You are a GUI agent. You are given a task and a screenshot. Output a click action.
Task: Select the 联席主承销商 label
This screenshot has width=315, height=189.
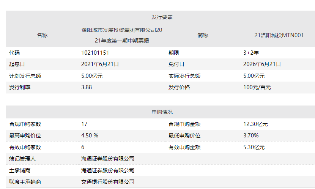click(x=25, y=182)
